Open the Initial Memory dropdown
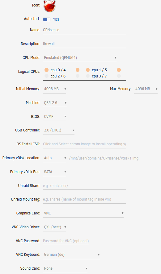 pos(55,89)
